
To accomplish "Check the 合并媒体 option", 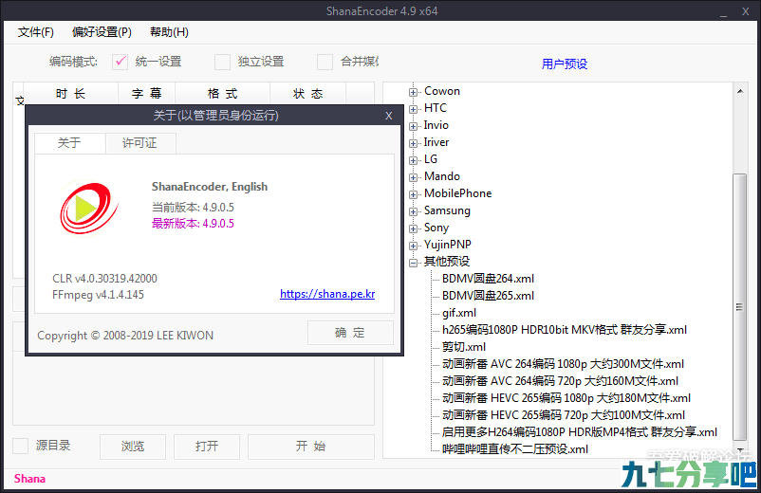I will [325, 62].
